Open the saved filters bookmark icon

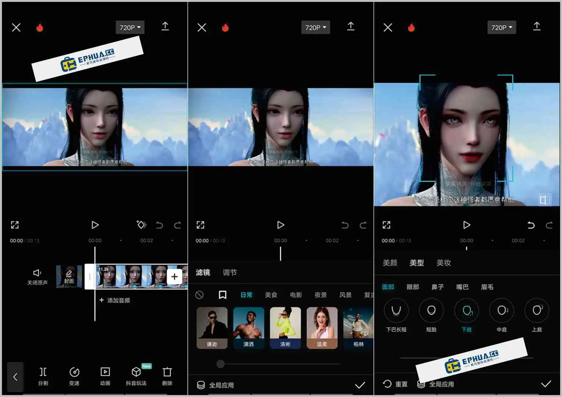coord(222,295)
